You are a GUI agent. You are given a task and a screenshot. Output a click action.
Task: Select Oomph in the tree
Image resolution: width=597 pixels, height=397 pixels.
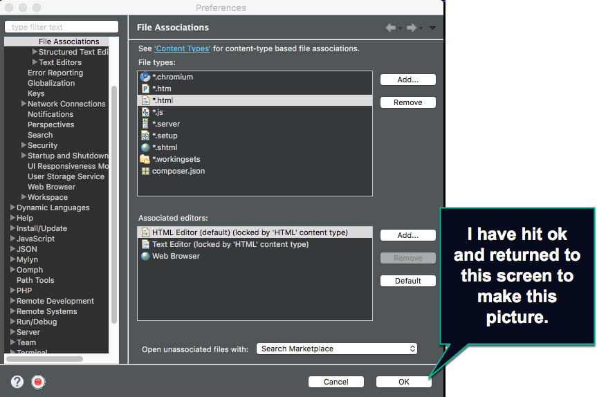(30, 270)
